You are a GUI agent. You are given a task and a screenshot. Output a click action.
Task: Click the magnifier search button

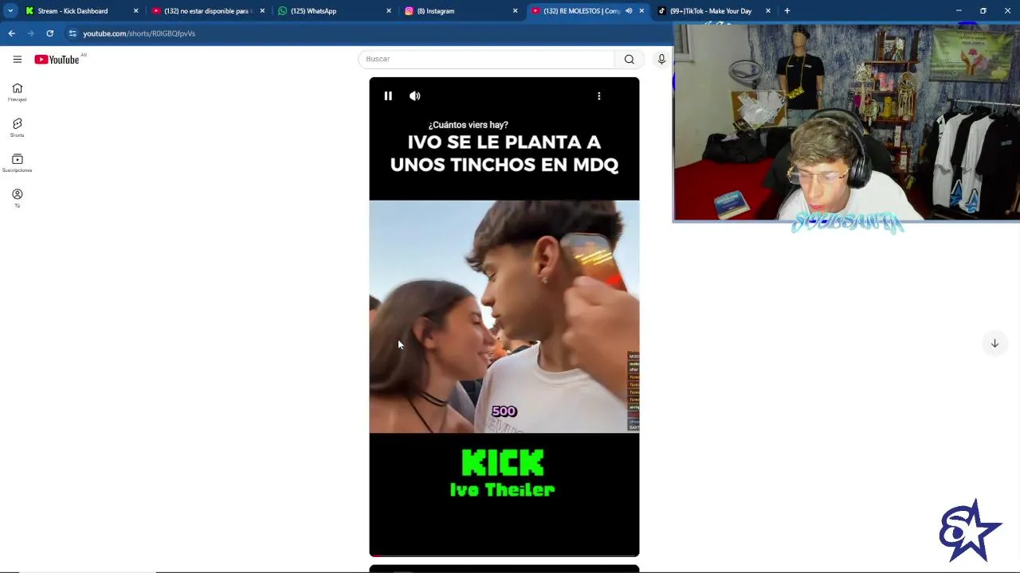tap(630, 59)
